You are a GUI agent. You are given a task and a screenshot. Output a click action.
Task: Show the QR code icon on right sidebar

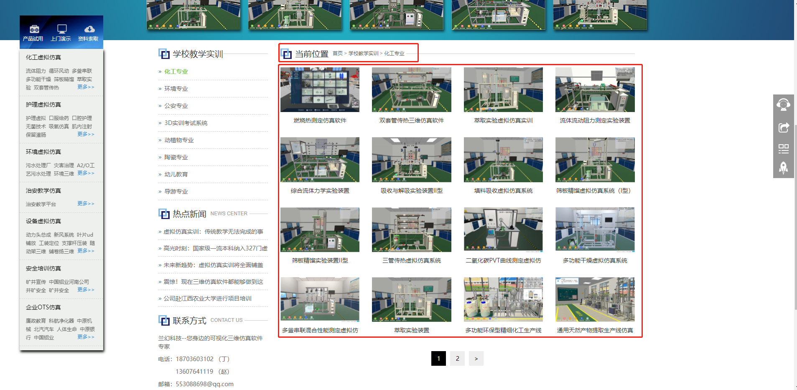tap(783, 148)
